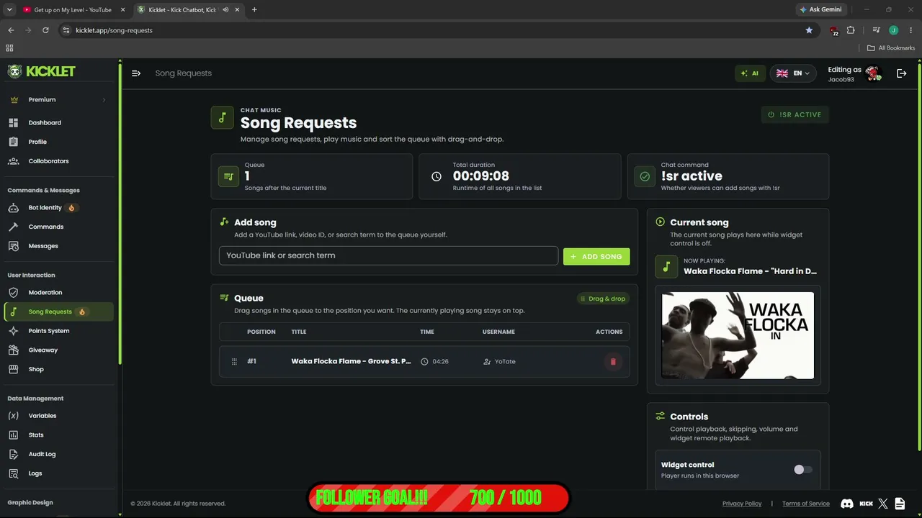This screenshot has height=518, width=922.
Task: Toggle the !SR ACTIVE status button
Action: click(795, 114)
